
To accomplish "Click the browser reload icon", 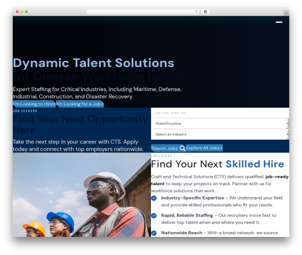I will tap(196, 11).
